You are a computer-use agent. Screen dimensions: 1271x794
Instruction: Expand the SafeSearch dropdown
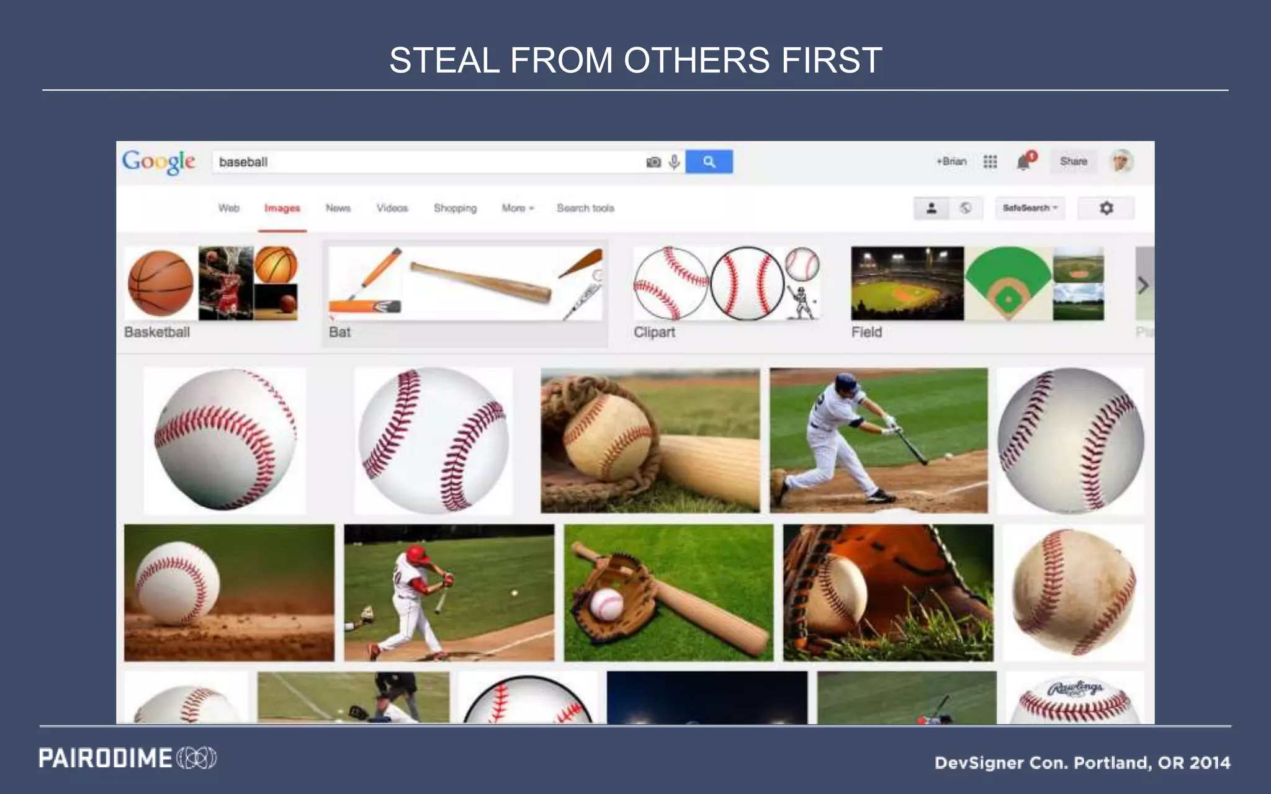pyautogui.click(x=1030, y=208)
